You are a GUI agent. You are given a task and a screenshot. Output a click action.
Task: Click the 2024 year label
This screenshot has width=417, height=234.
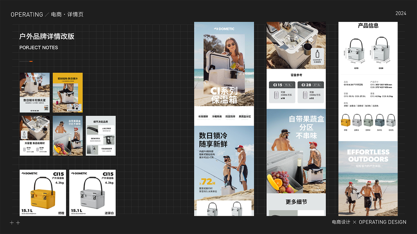(401, 13)
